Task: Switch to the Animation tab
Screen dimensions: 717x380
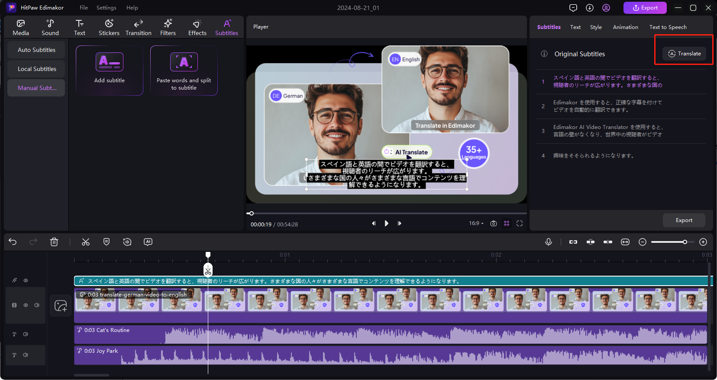Action: 626,27
